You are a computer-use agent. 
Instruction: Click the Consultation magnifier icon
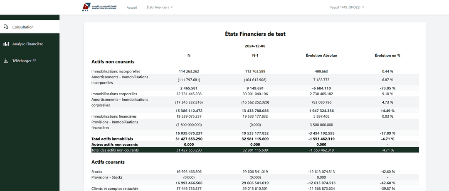[x=6, y=27]
